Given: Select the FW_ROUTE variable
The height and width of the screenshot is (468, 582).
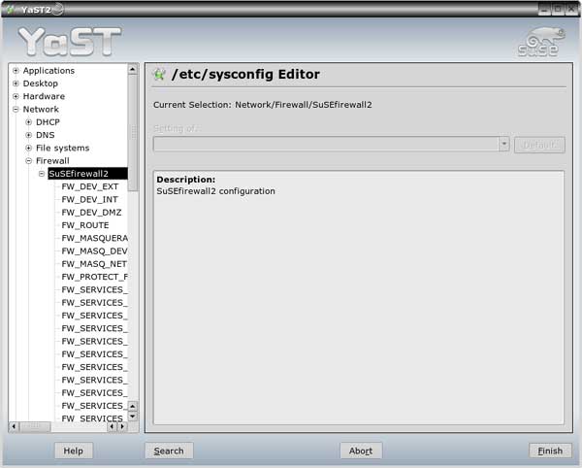Looking at the screenshot, I should point(85,225).
